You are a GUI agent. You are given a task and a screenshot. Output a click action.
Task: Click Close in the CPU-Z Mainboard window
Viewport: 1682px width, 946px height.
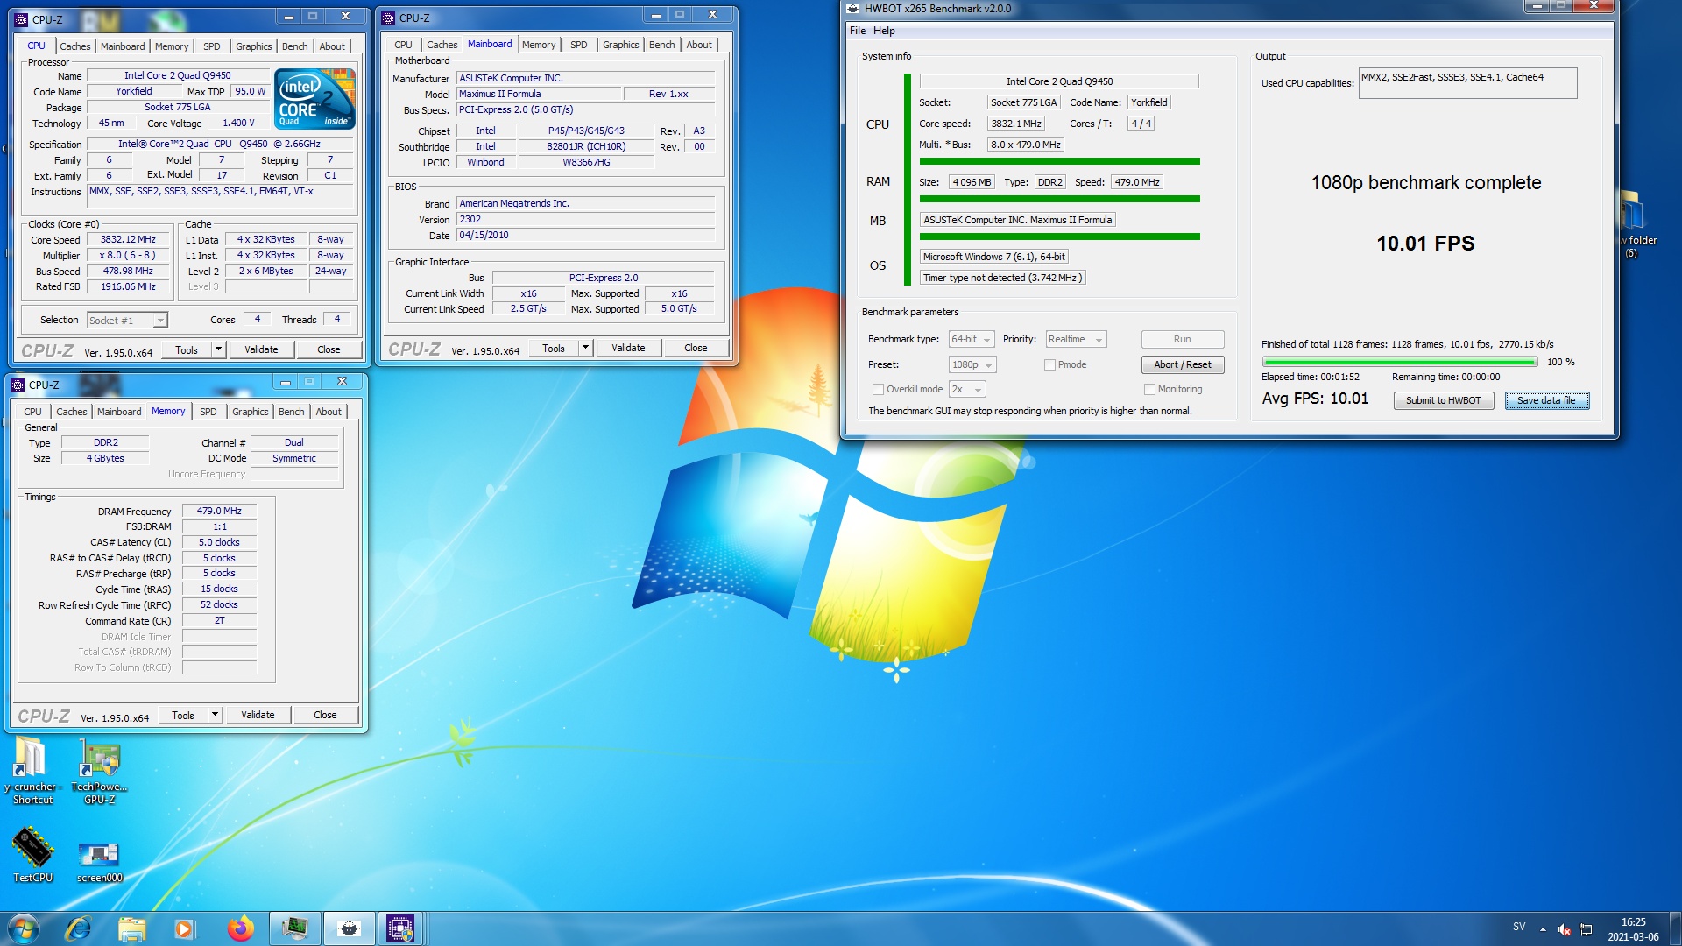coord(696,348)
